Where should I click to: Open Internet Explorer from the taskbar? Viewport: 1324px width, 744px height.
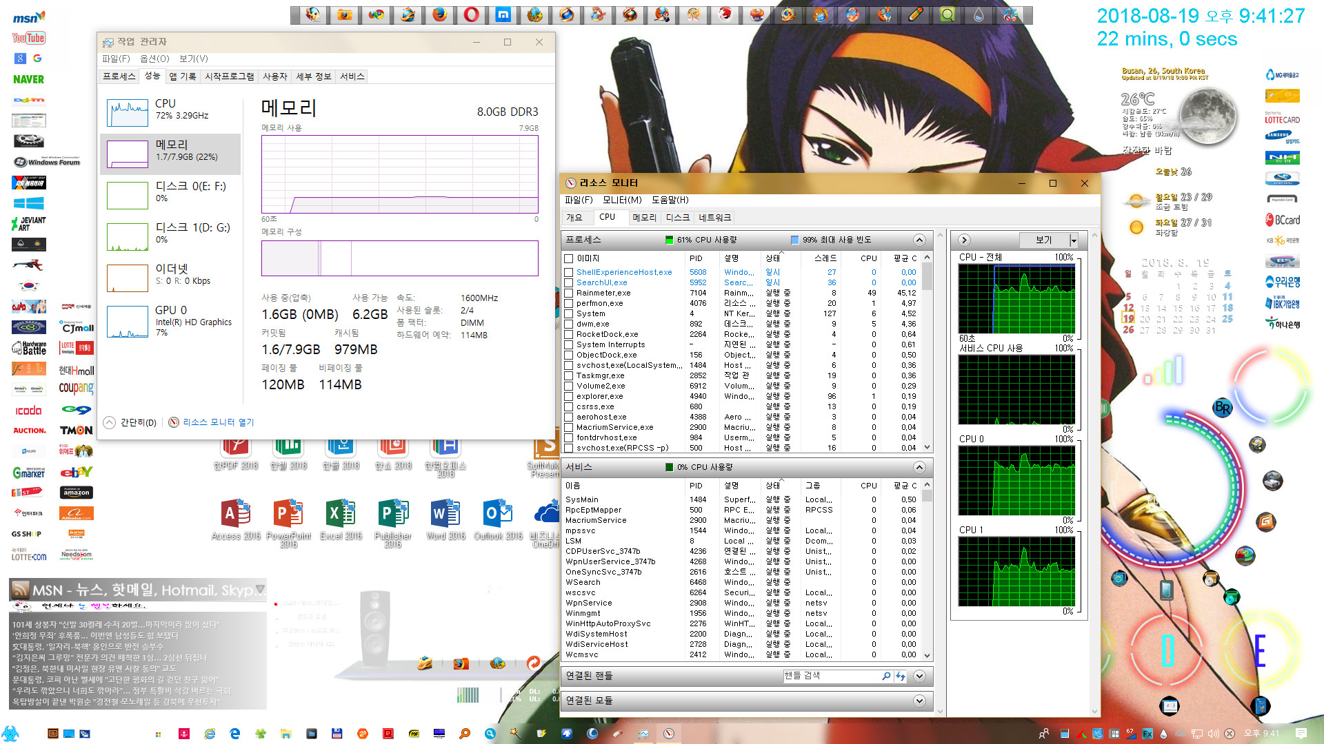pyautogui.click(x=210, y=734)
